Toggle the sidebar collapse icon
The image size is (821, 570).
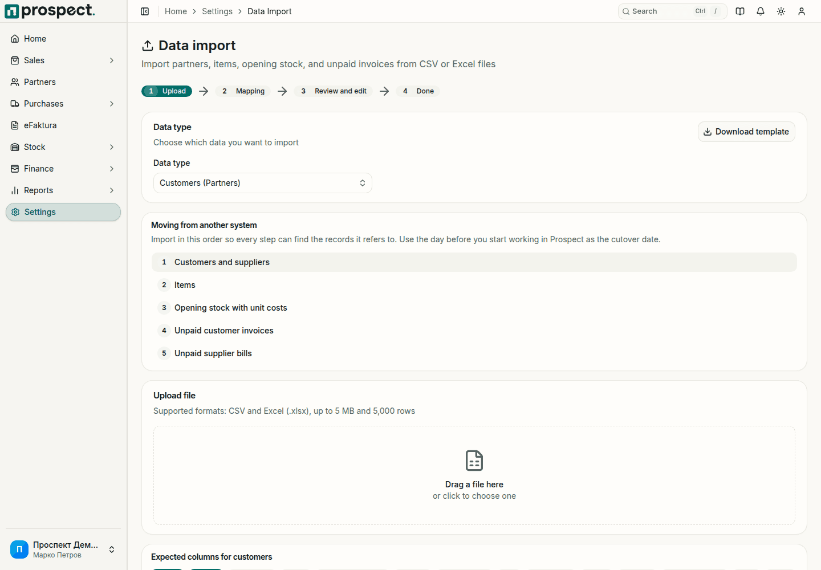point(145,11)
